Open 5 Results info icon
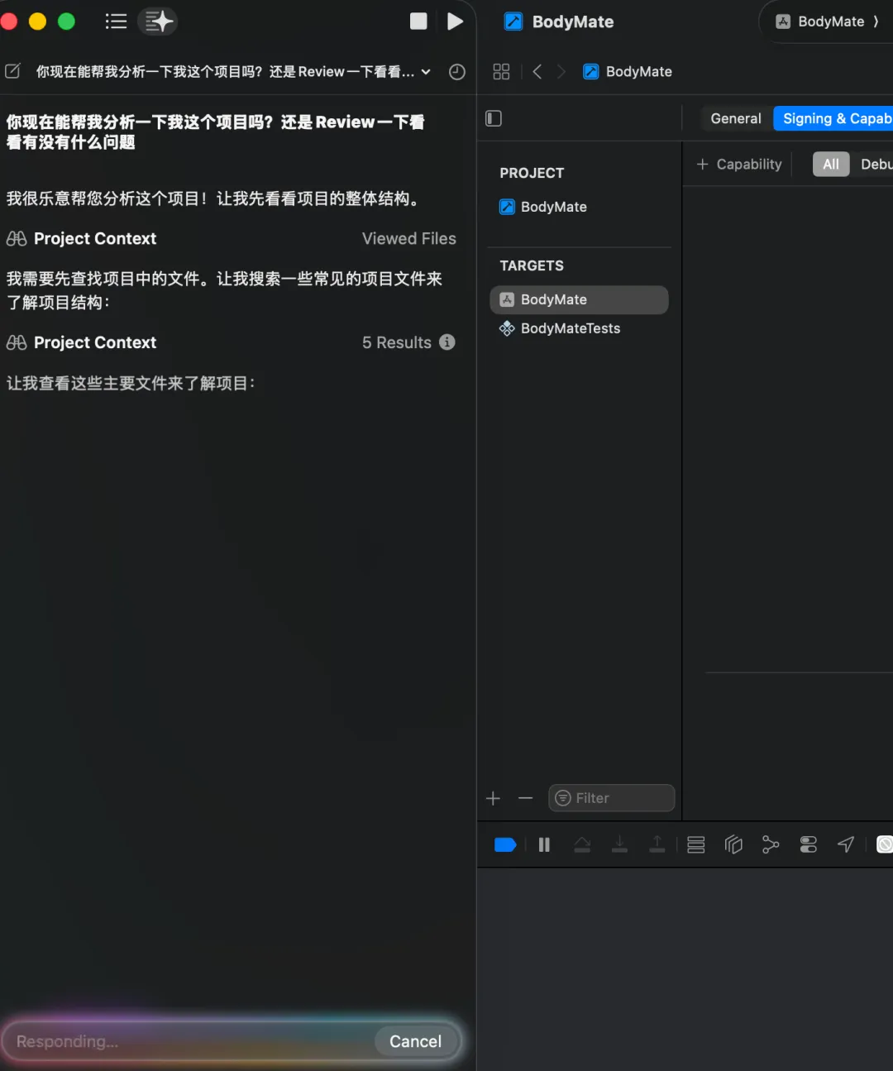Screen dimensions: 893x1071 447,342
